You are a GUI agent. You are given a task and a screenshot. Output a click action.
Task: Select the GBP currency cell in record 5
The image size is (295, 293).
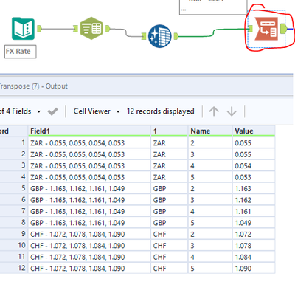coord(169,189)
